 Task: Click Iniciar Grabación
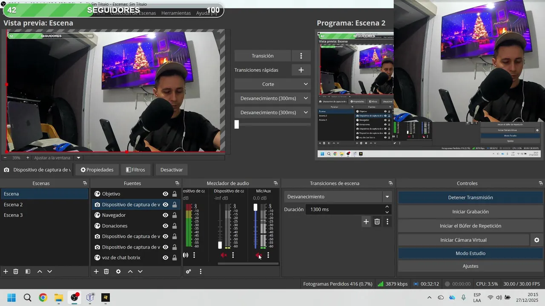(470, 212)
